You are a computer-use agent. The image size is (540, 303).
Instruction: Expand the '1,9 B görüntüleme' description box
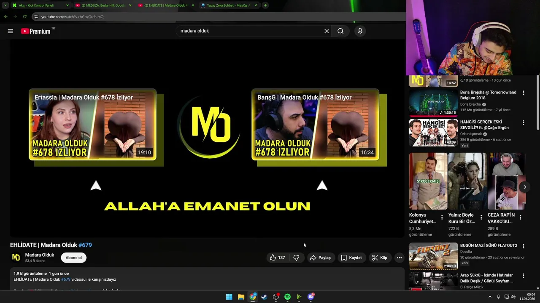click(207, 279)
